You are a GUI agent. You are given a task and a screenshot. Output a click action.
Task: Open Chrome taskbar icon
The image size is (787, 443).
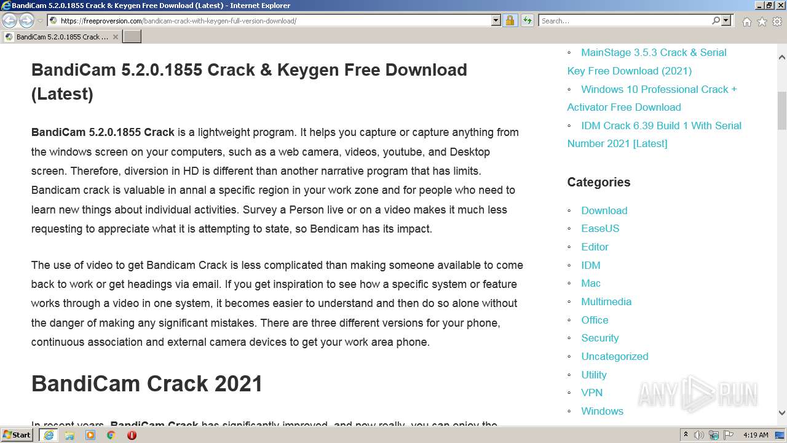(x=111, y=435)
